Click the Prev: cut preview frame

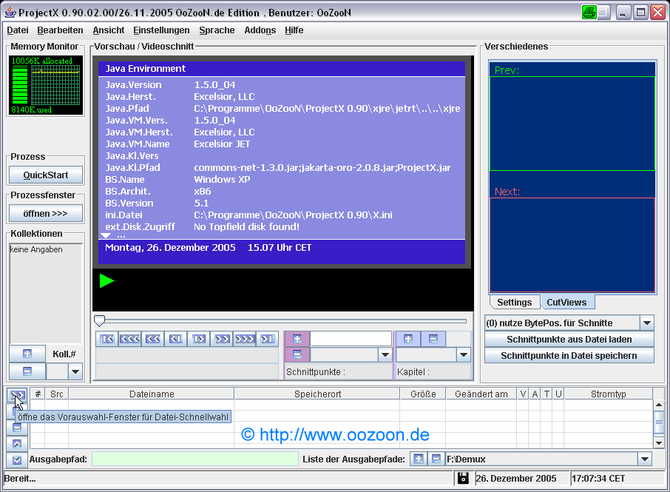click(572, 124)
